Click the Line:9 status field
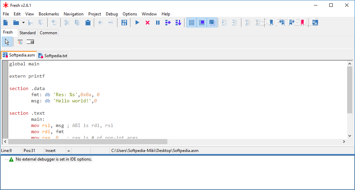 coord(11,151)
